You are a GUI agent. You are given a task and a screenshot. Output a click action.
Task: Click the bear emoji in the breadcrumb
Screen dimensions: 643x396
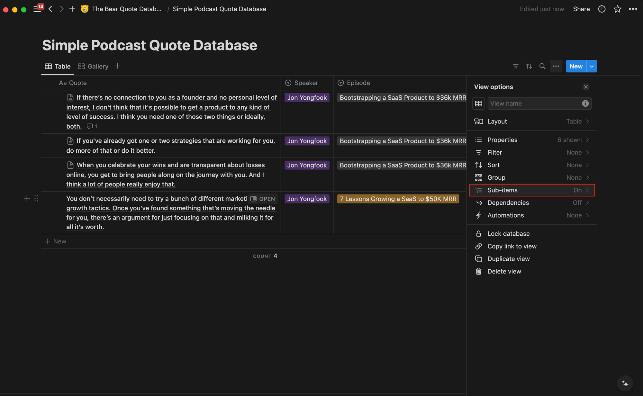coord(84,9)
